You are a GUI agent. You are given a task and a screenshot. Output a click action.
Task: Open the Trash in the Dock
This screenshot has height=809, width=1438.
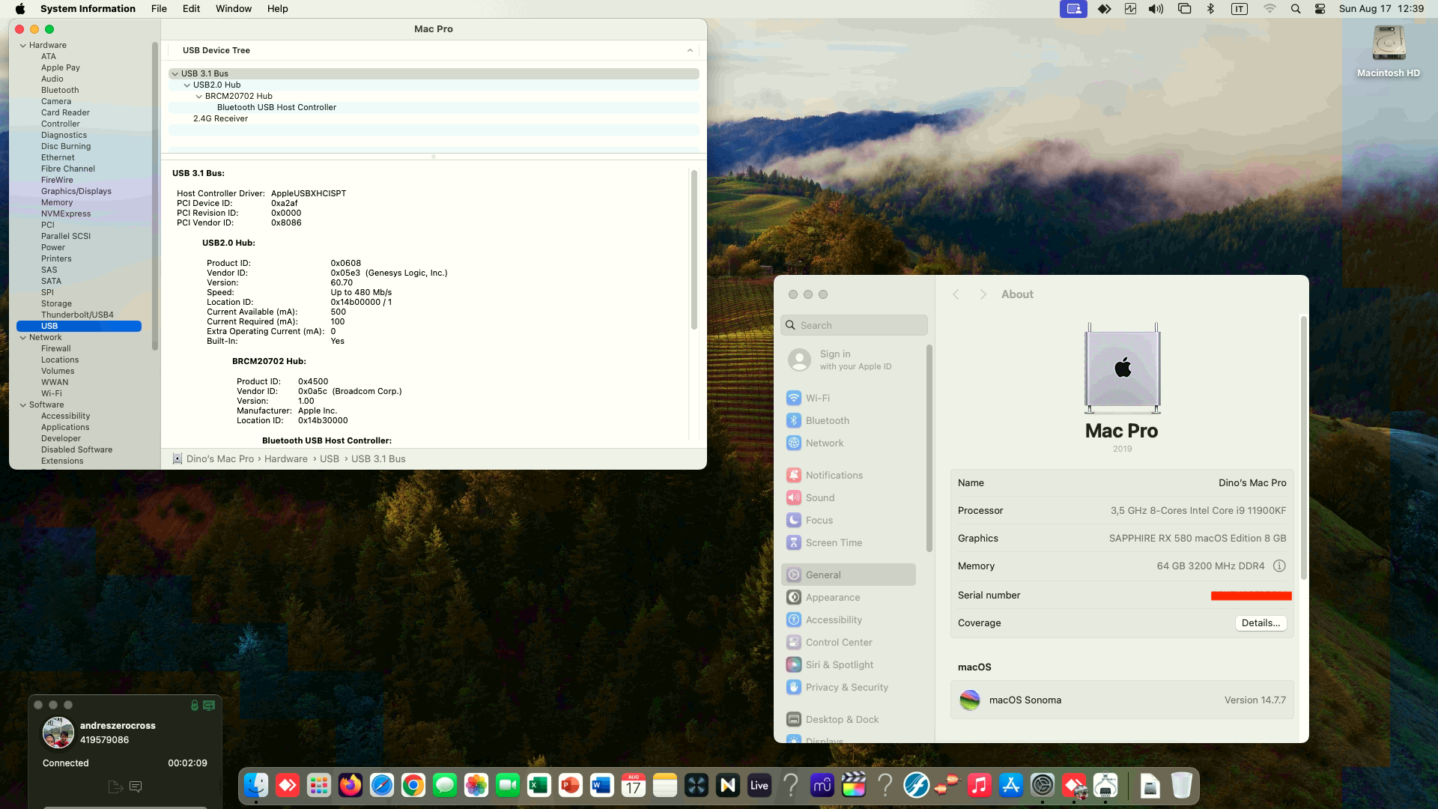click(x=1182, y=785)
